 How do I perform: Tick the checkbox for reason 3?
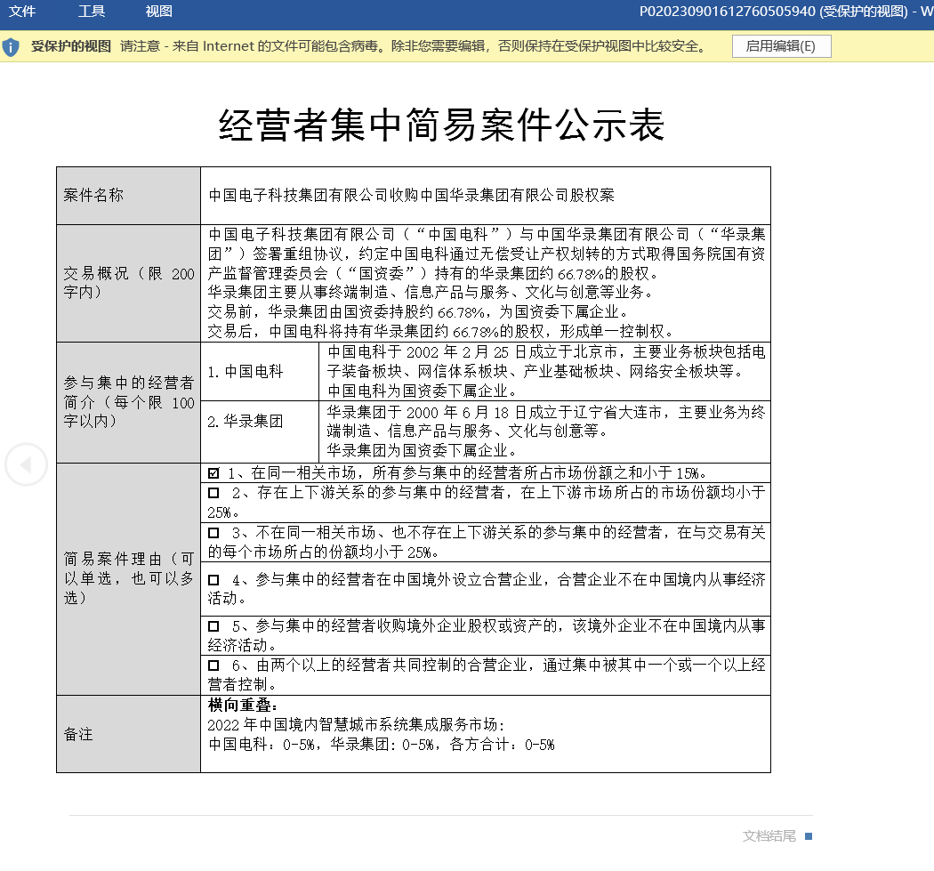pyautogui.click(x=213, y=533)
